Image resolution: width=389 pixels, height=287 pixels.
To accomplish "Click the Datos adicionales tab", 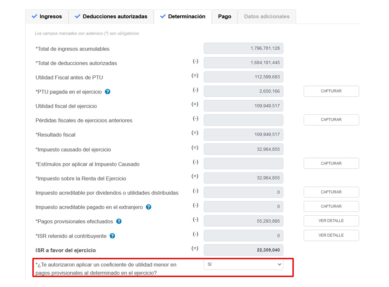I will (267, 16).
